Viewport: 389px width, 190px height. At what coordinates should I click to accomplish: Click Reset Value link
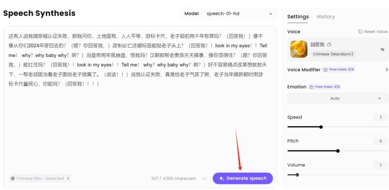[373, 32]
